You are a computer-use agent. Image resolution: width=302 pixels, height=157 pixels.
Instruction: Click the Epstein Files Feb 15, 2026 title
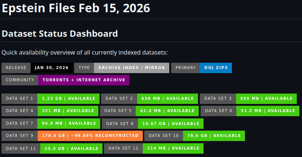click(76, 9)
